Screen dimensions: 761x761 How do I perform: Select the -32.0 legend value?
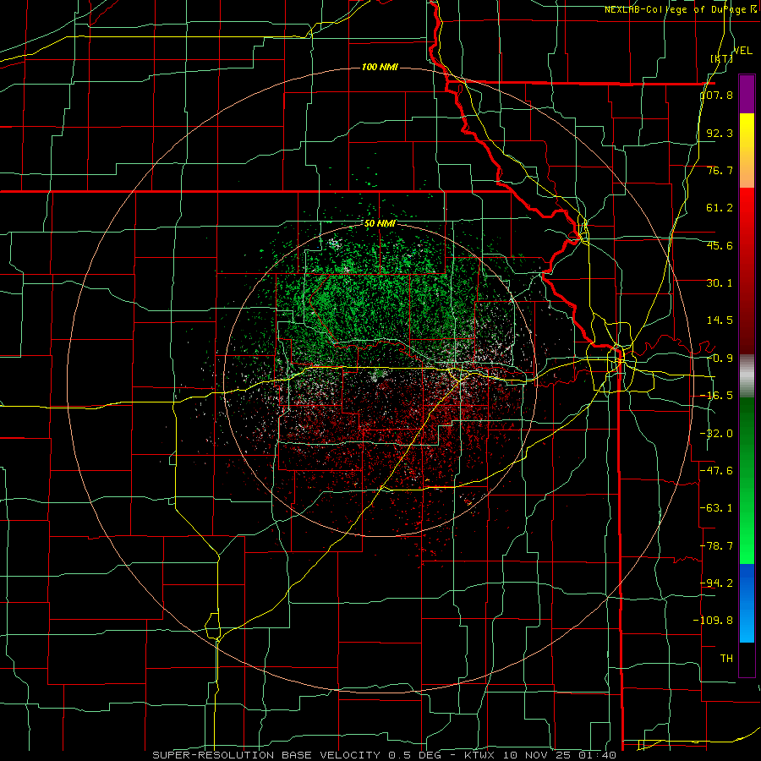[x=717, y=434]
